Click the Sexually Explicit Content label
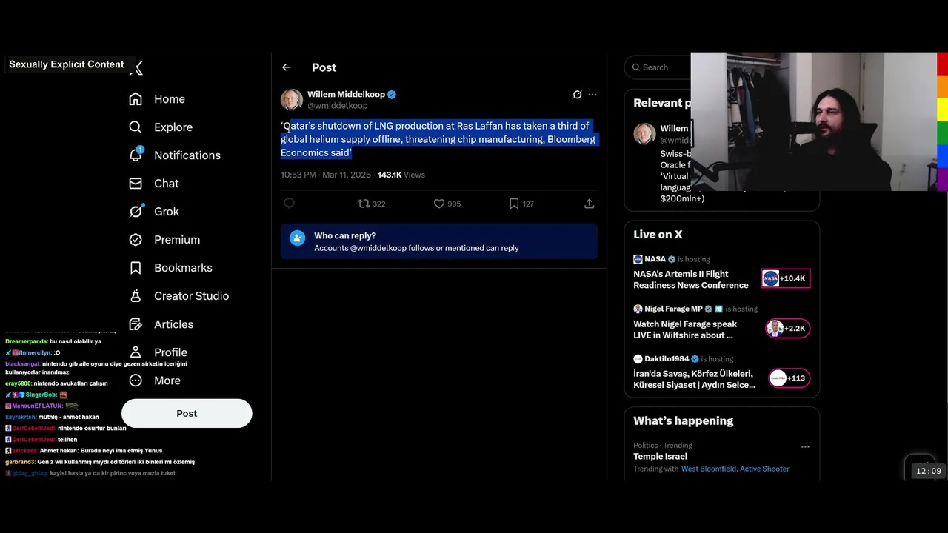Viewport: 948px width, 533px height. (x=67, y=64)
